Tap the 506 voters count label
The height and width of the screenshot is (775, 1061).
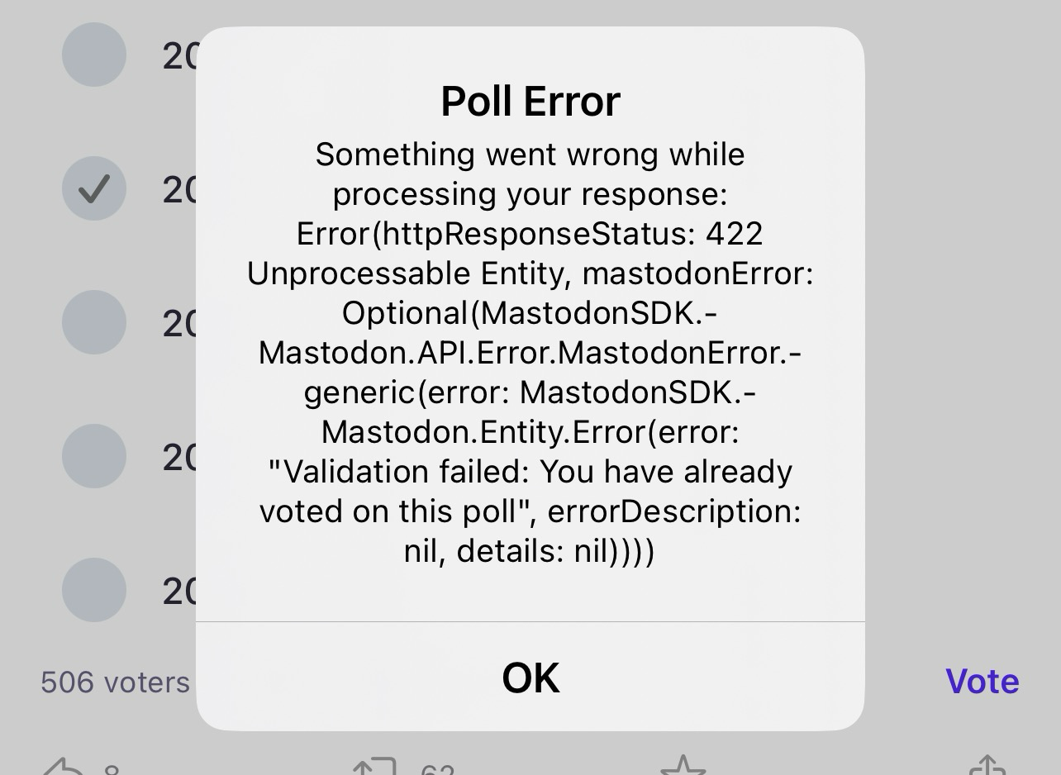pos(116,682)
